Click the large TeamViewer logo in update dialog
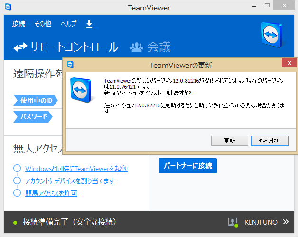Screen dimensions: 298x237 81,90
